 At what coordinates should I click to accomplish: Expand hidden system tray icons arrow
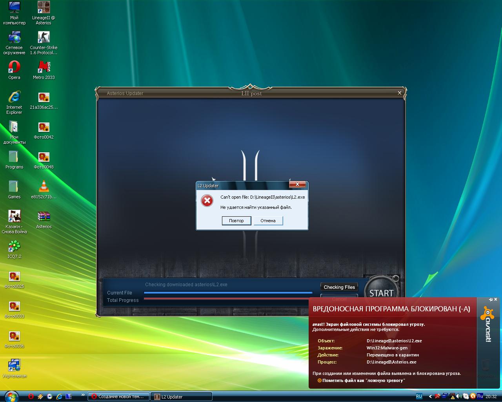430,397
